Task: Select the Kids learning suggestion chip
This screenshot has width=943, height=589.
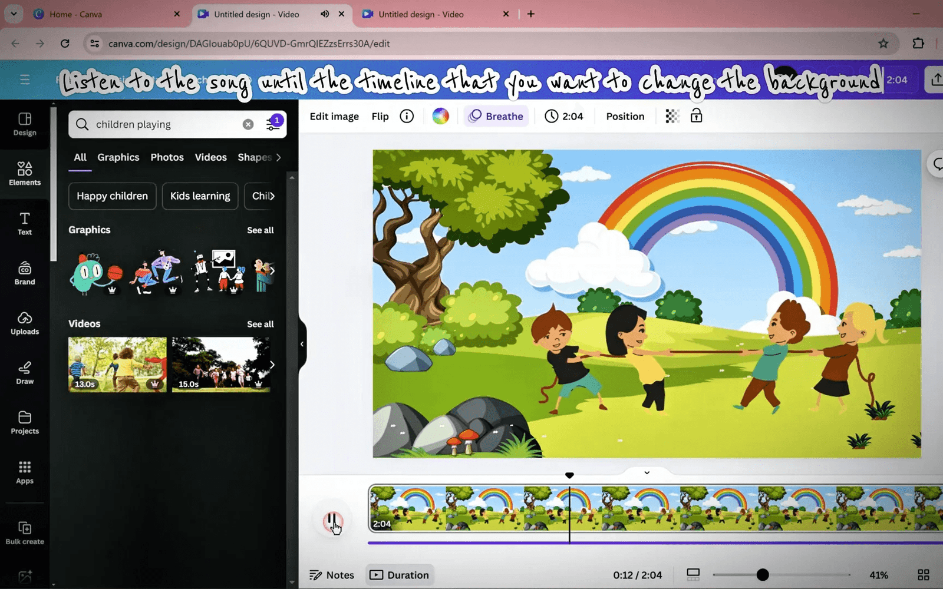Action: pyautogui.click(x=200, y=196)
